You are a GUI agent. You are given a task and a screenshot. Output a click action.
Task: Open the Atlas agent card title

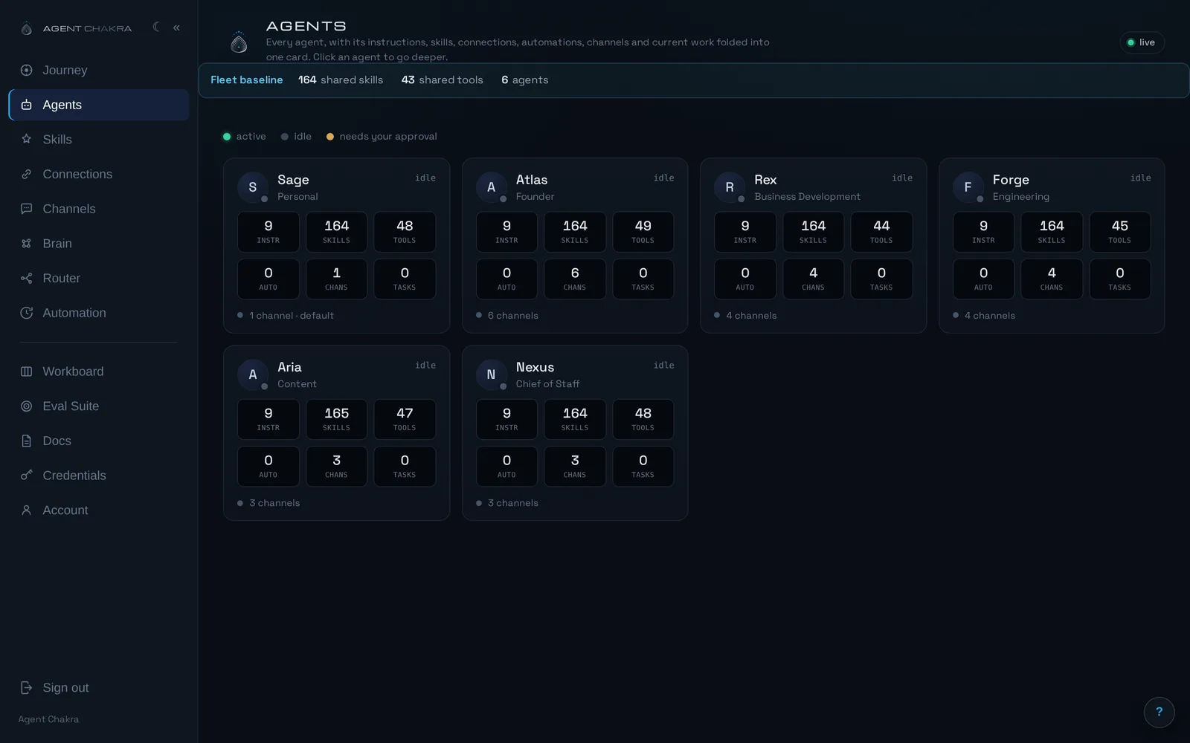pyautogui.click(x=532, y=180)
